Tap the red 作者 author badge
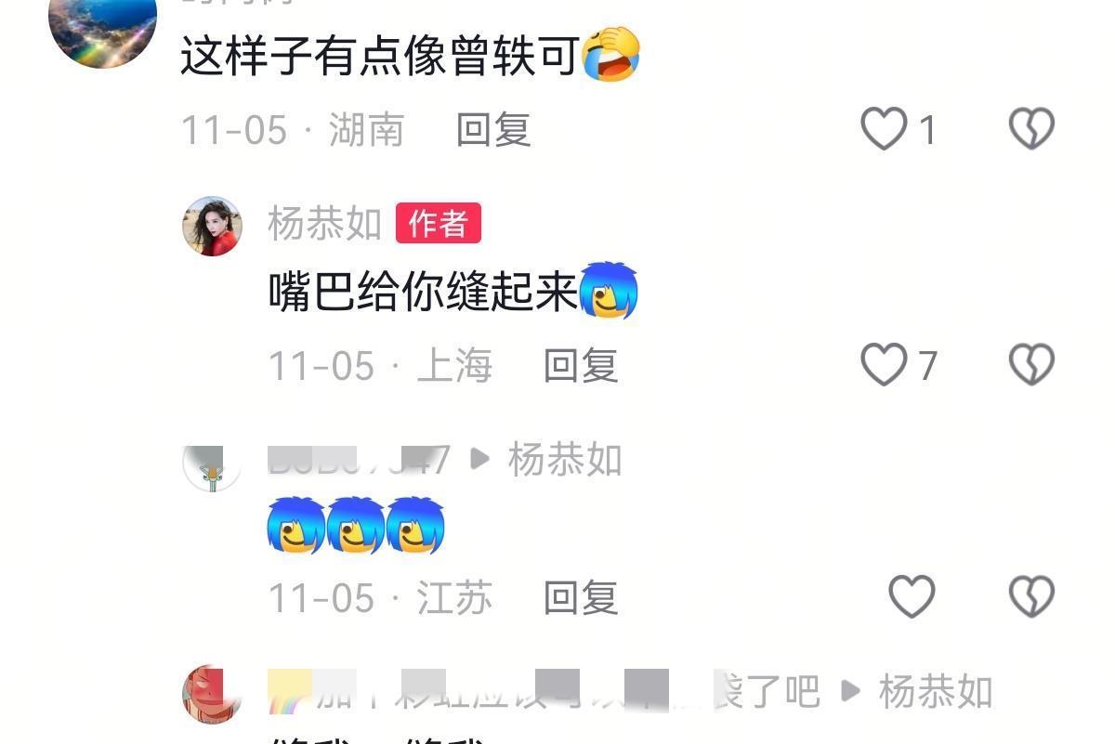 (439, 224)
